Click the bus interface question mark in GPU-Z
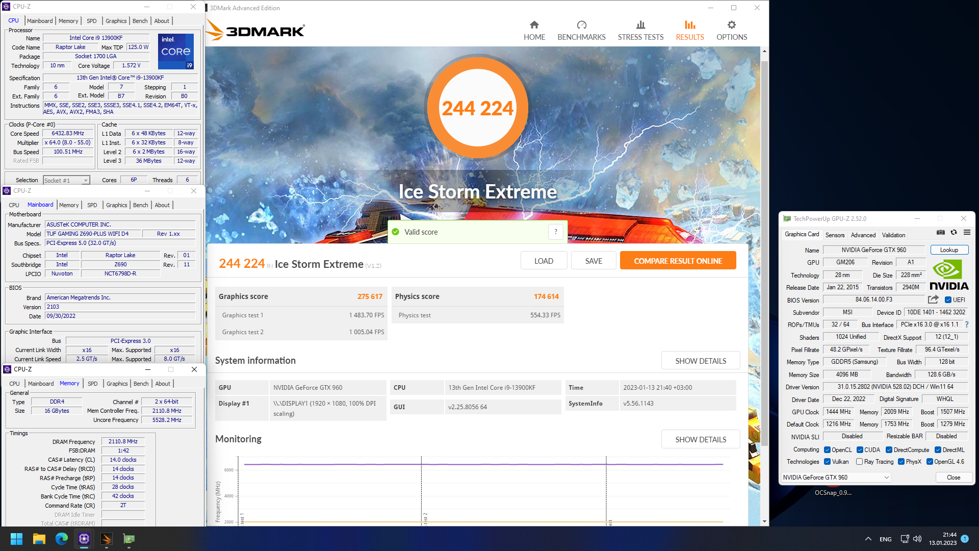This screenshot has width=979, height=551. (967, 324)
